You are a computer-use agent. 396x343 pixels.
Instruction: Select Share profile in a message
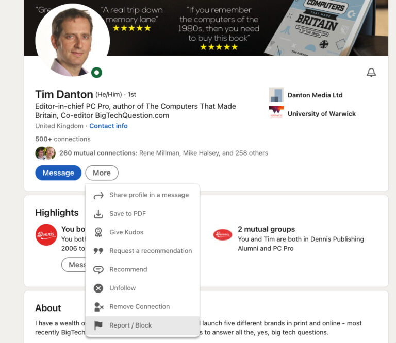(x=142, y=195)
